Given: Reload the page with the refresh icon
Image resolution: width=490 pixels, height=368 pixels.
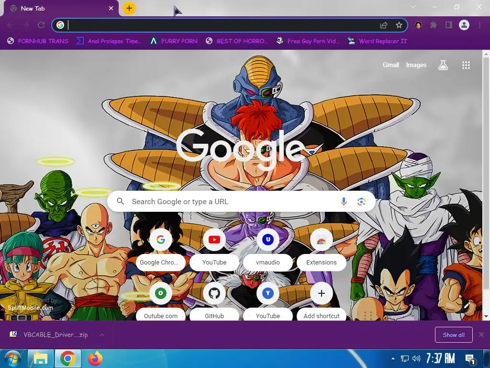Looking at the screenshot, I should pos(41,25).
